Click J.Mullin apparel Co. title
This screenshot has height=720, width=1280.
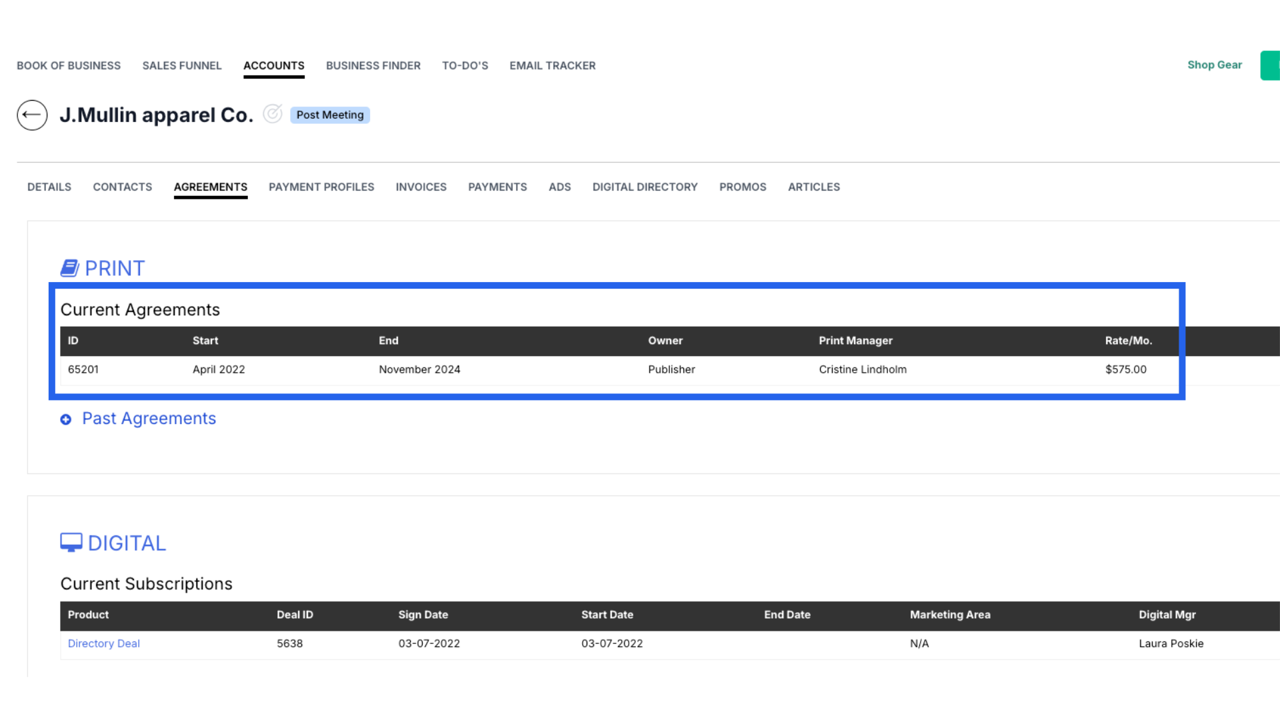(x=157, y=115)
